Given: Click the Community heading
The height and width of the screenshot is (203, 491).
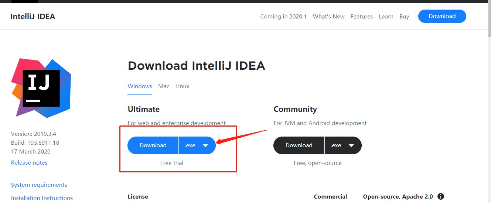Looking at the screenshot, I should coord(295,109).
